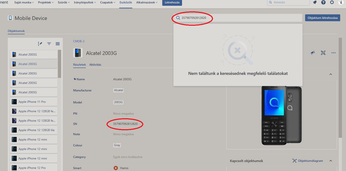This screenshot has width=346, height=171.
Task: Collapse the image panel chevron
Action: pos(330,74)
